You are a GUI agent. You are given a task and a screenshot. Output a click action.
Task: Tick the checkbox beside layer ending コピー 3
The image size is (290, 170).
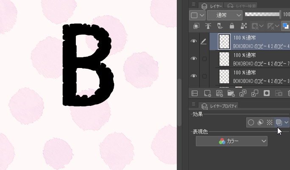tap(204, 76)
